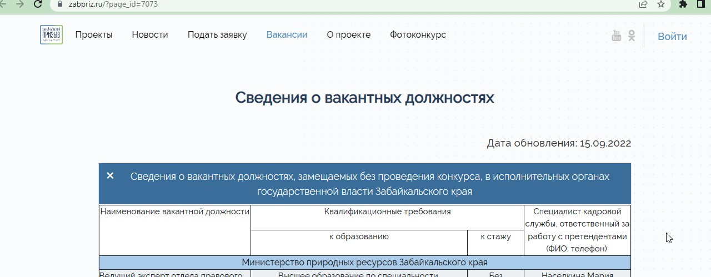Click the share page icon
The width and height of the screenshot is (711, 277).
[643, 4]
